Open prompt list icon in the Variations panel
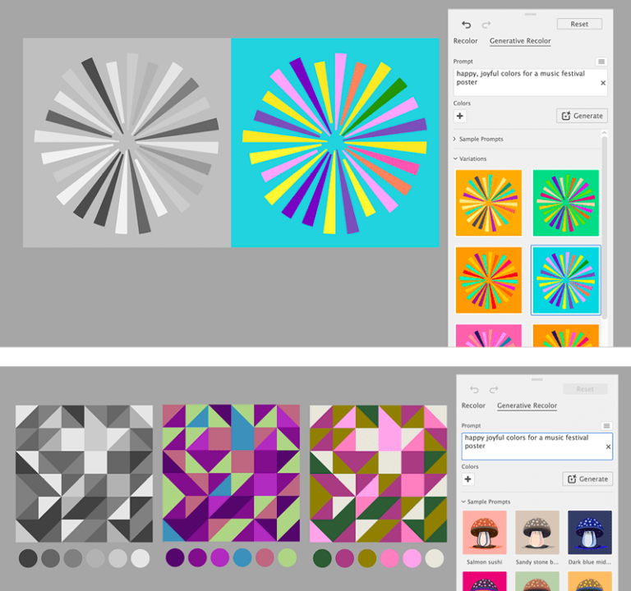Image resolution: width=631 pixels, height=591 pixels. (x=601, y=62)
